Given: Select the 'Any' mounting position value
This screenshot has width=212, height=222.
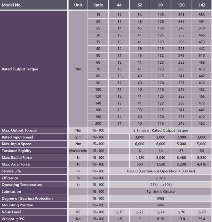Looking at the screenshot, I should tap(160, 205).
